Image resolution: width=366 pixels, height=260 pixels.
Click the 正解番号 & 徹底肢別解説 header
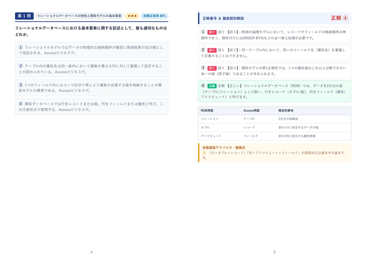(223, 18)
